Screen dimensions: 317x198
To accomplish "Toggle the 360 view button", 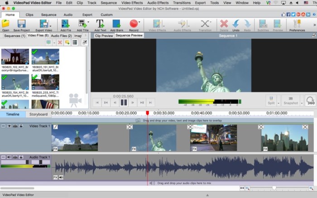I will tap(311, 101).
